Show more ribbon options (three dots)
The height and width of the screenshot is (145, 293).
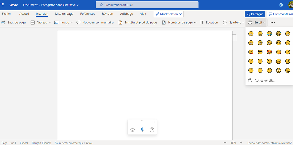[x=273, y=22]
